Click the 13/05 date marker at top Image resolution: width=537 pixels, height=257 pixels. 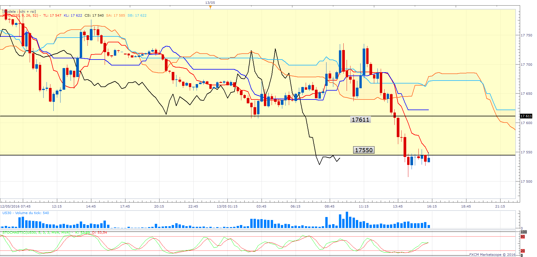point(210,3)
